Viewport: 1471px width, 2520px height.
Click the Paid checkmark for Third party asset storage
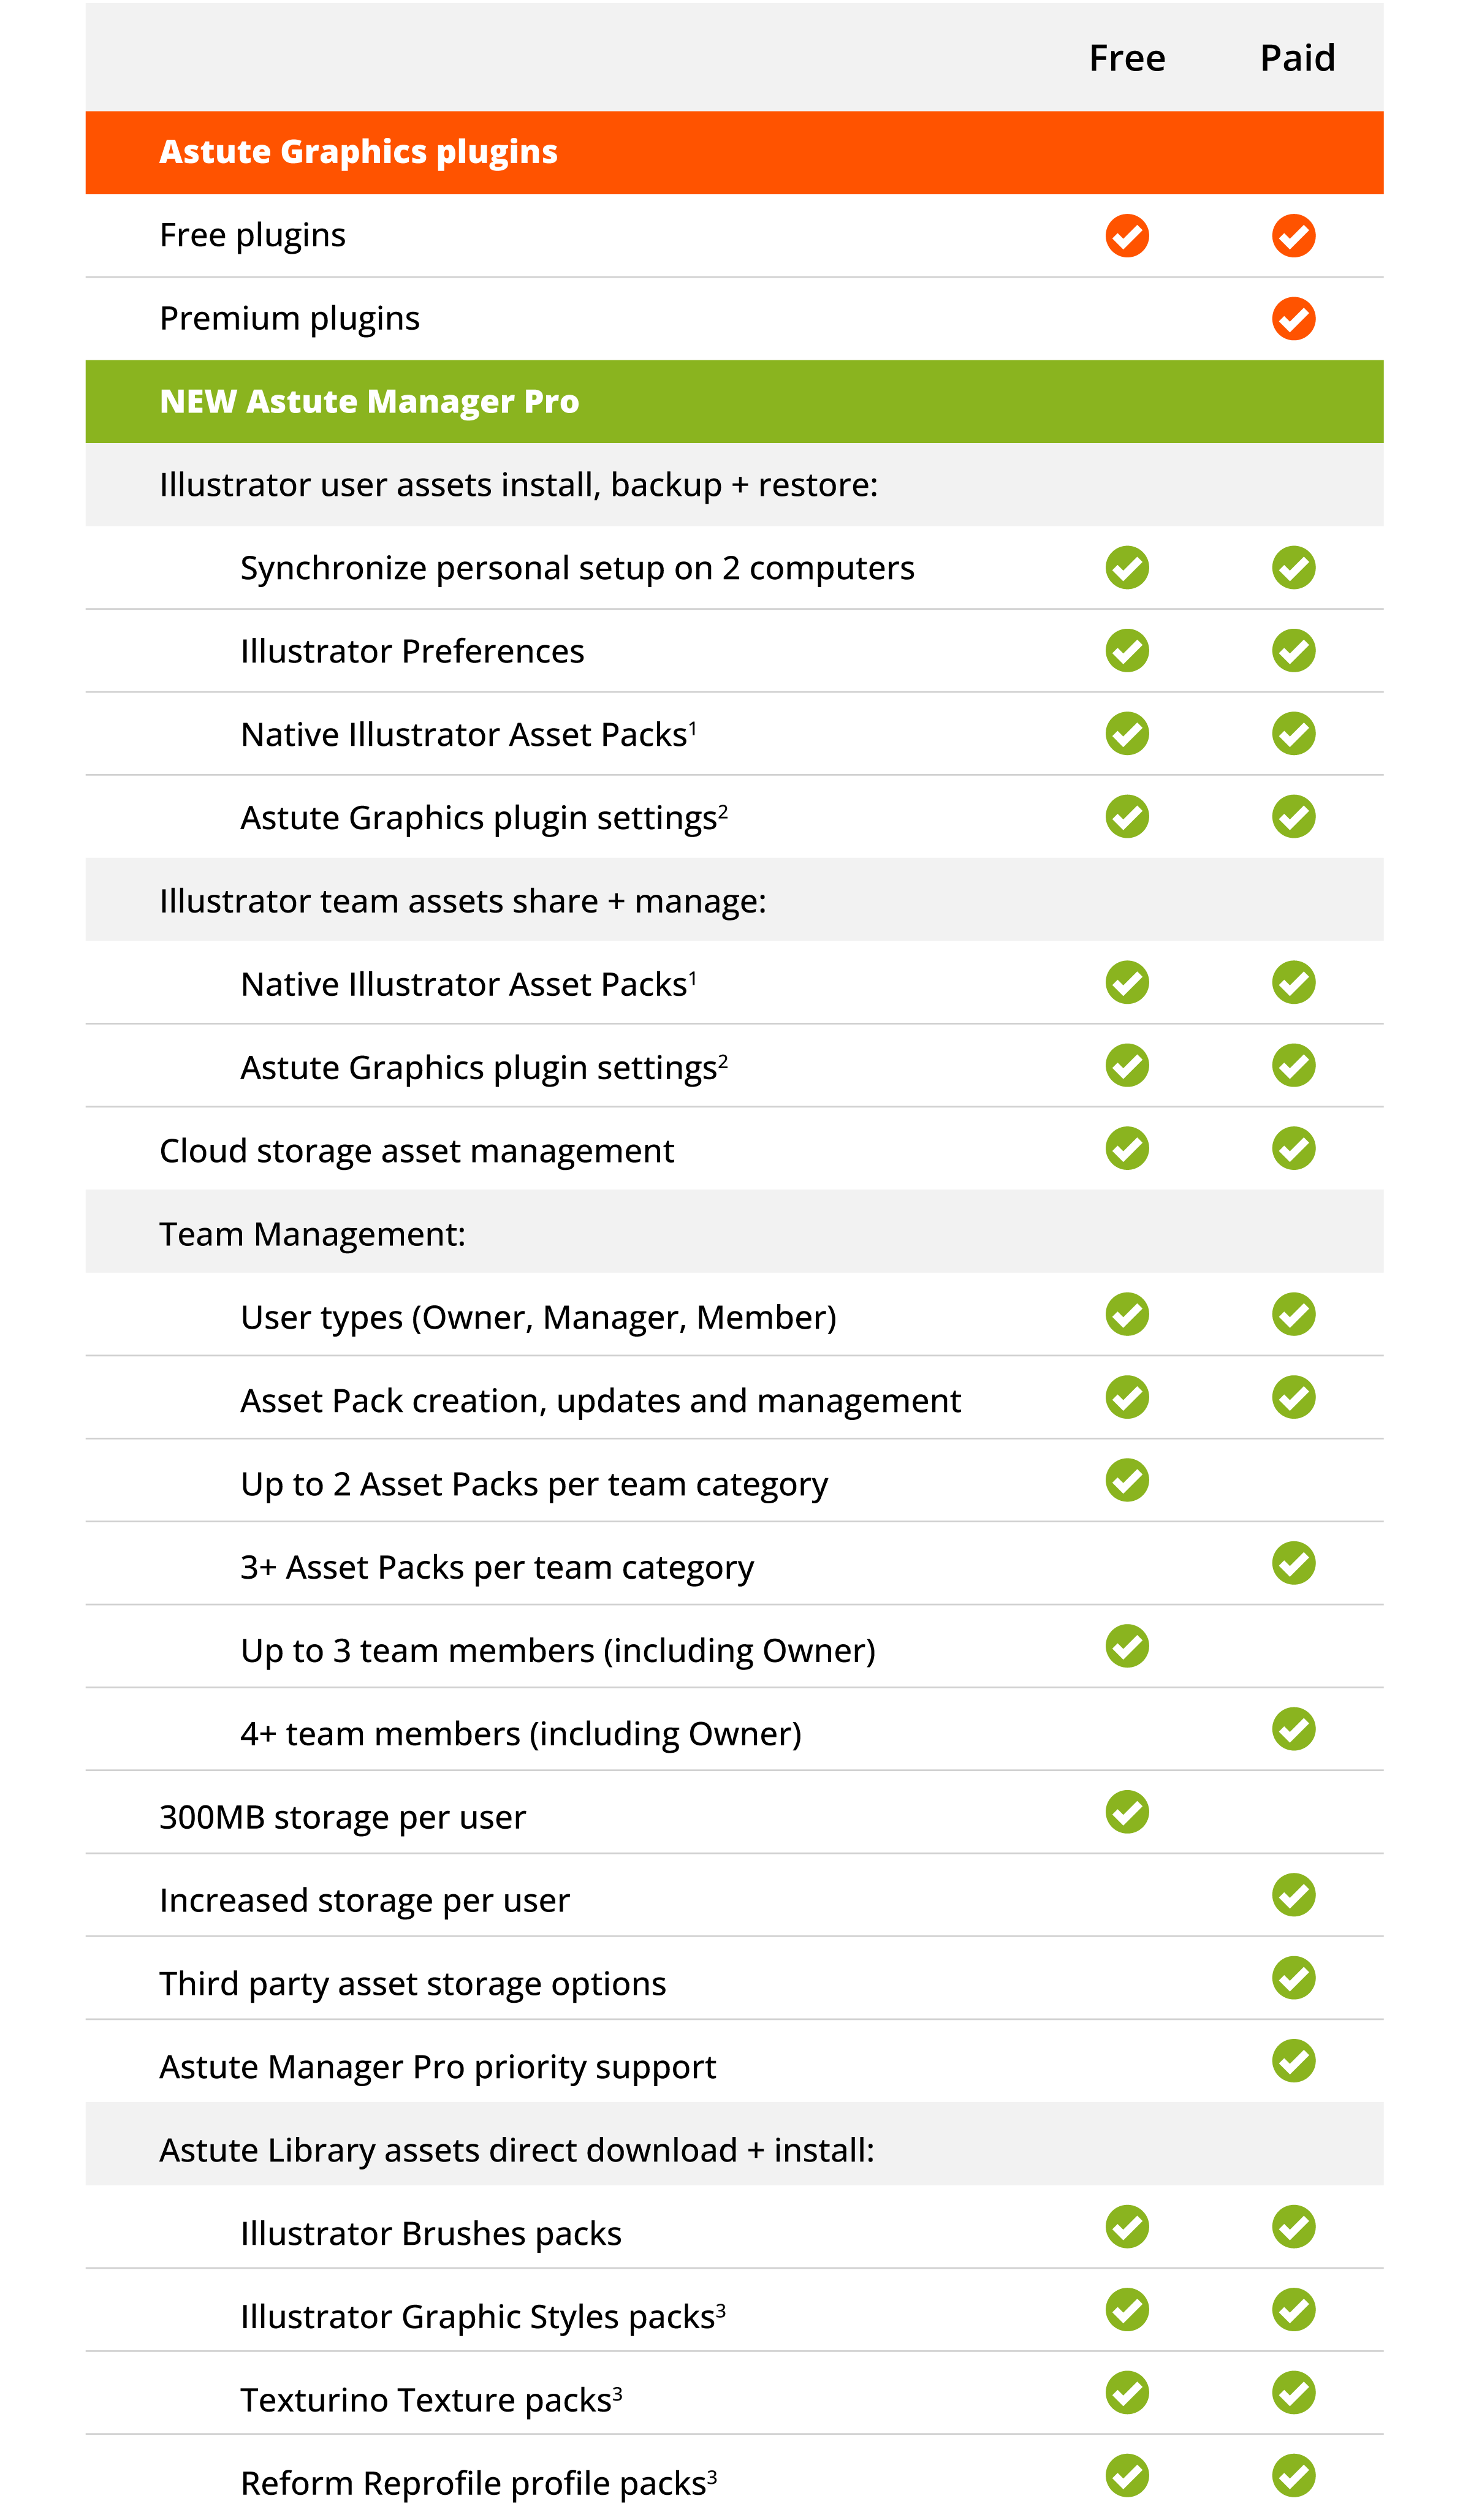pyautogui.click(x=1293, y=1979)
